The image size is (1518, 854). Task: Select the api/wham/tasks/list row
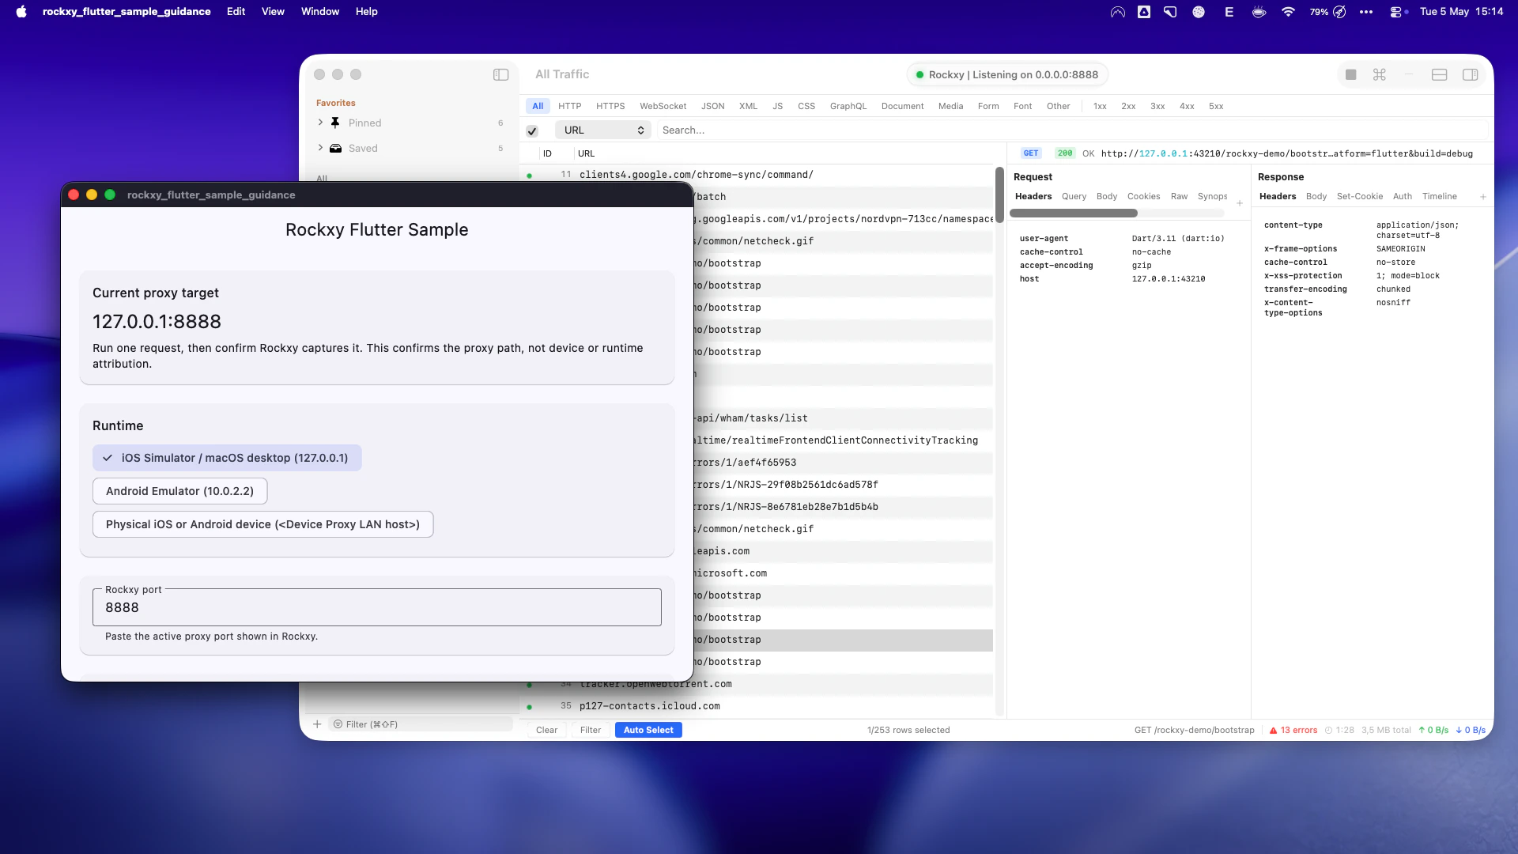(843, 418)
